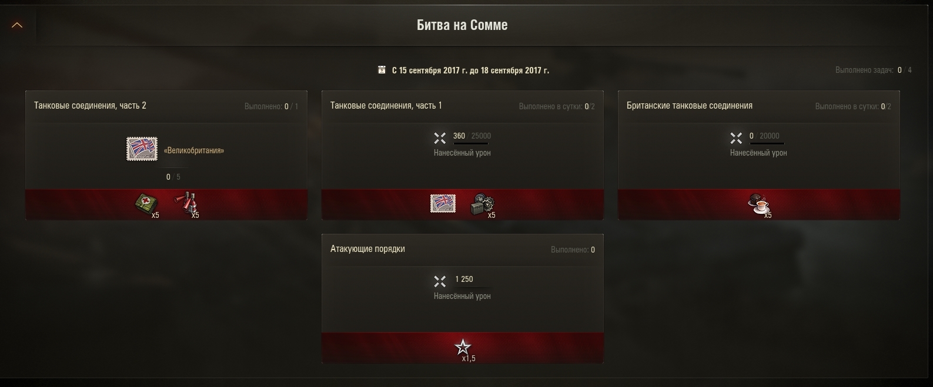Click the «Великобритания» stamp name label

point(194,150)
